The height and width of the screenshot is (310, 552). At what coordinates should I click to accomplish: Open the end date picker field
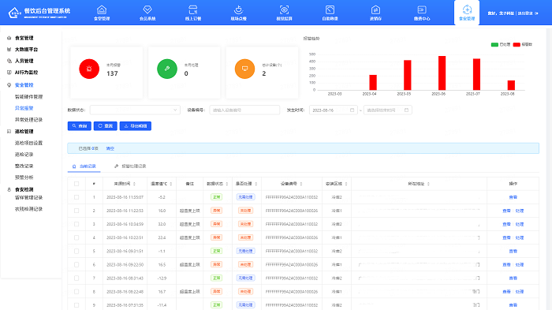388,110
